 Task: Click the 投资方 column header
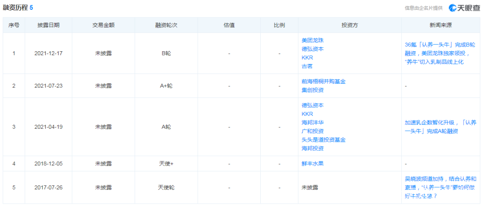tap(350, 25)
